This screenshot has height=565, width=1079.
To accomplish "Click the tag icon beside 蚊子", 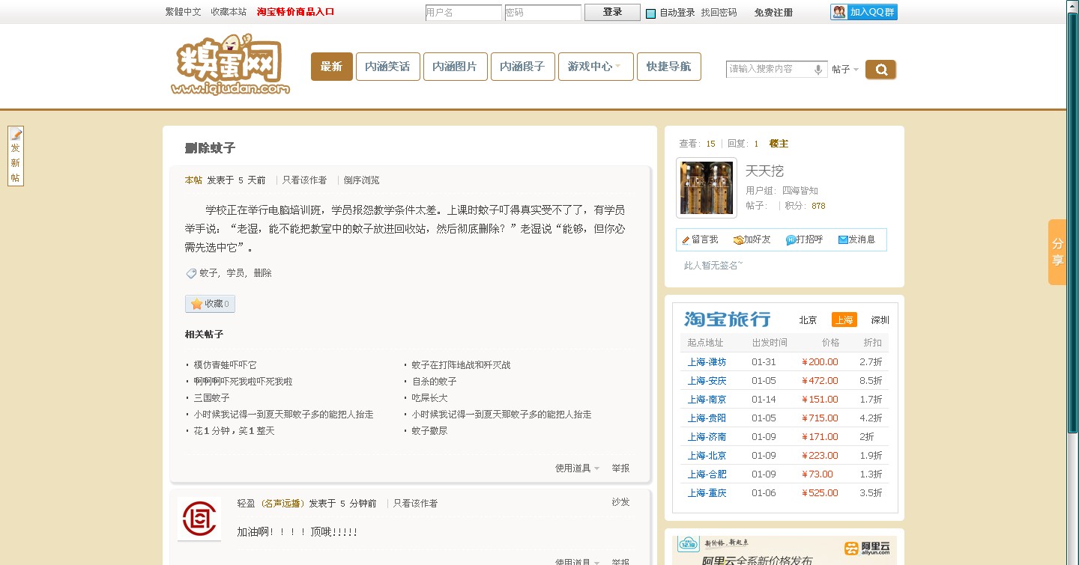I will click(x=191, y=274).
